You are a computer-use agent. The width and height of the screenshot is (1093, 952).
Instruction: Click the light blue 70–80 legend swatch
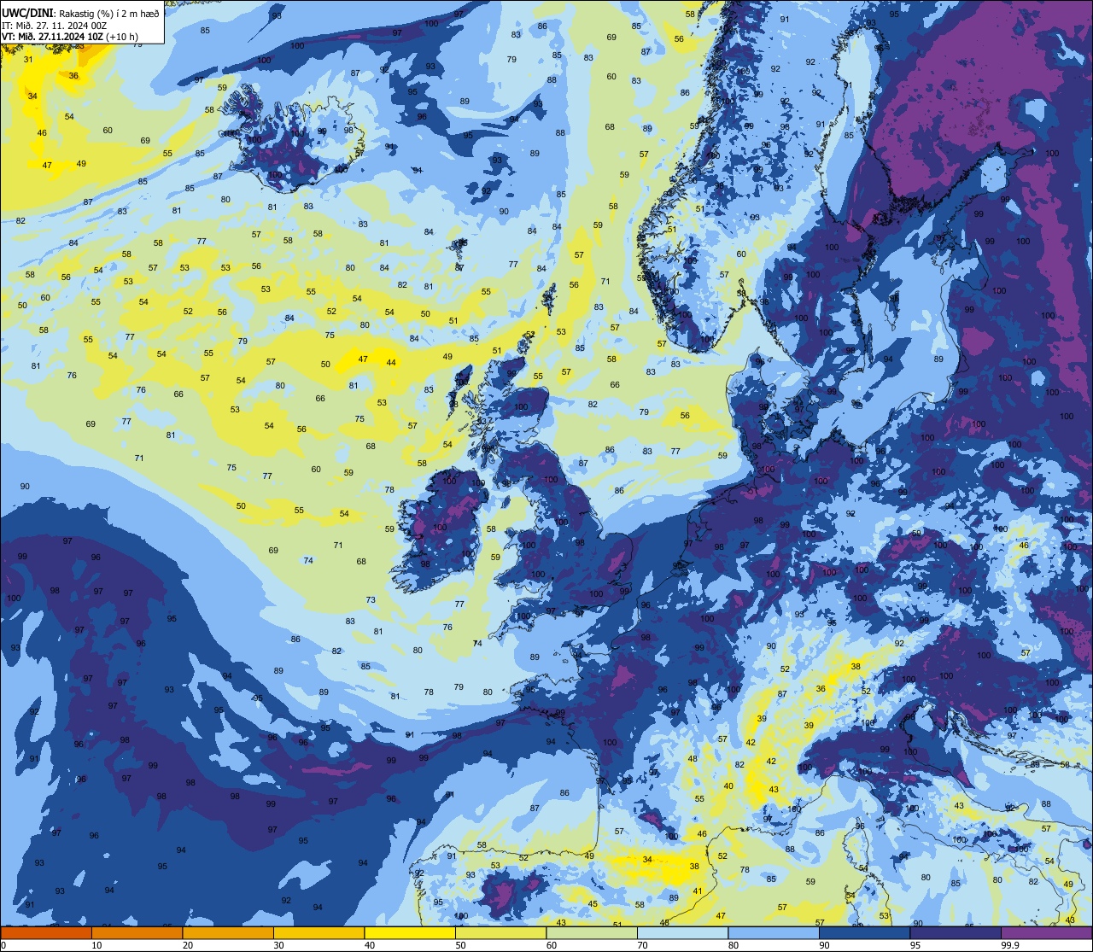(682, 932)
